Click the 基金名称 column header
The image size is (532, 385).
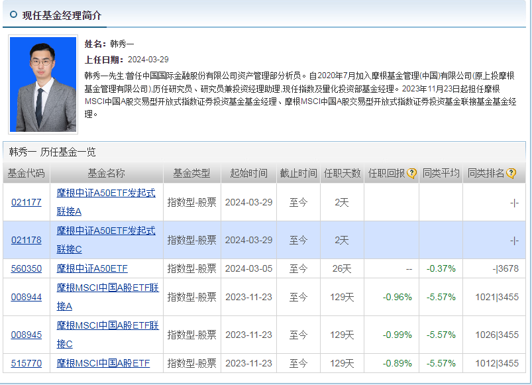coord(106,174)
